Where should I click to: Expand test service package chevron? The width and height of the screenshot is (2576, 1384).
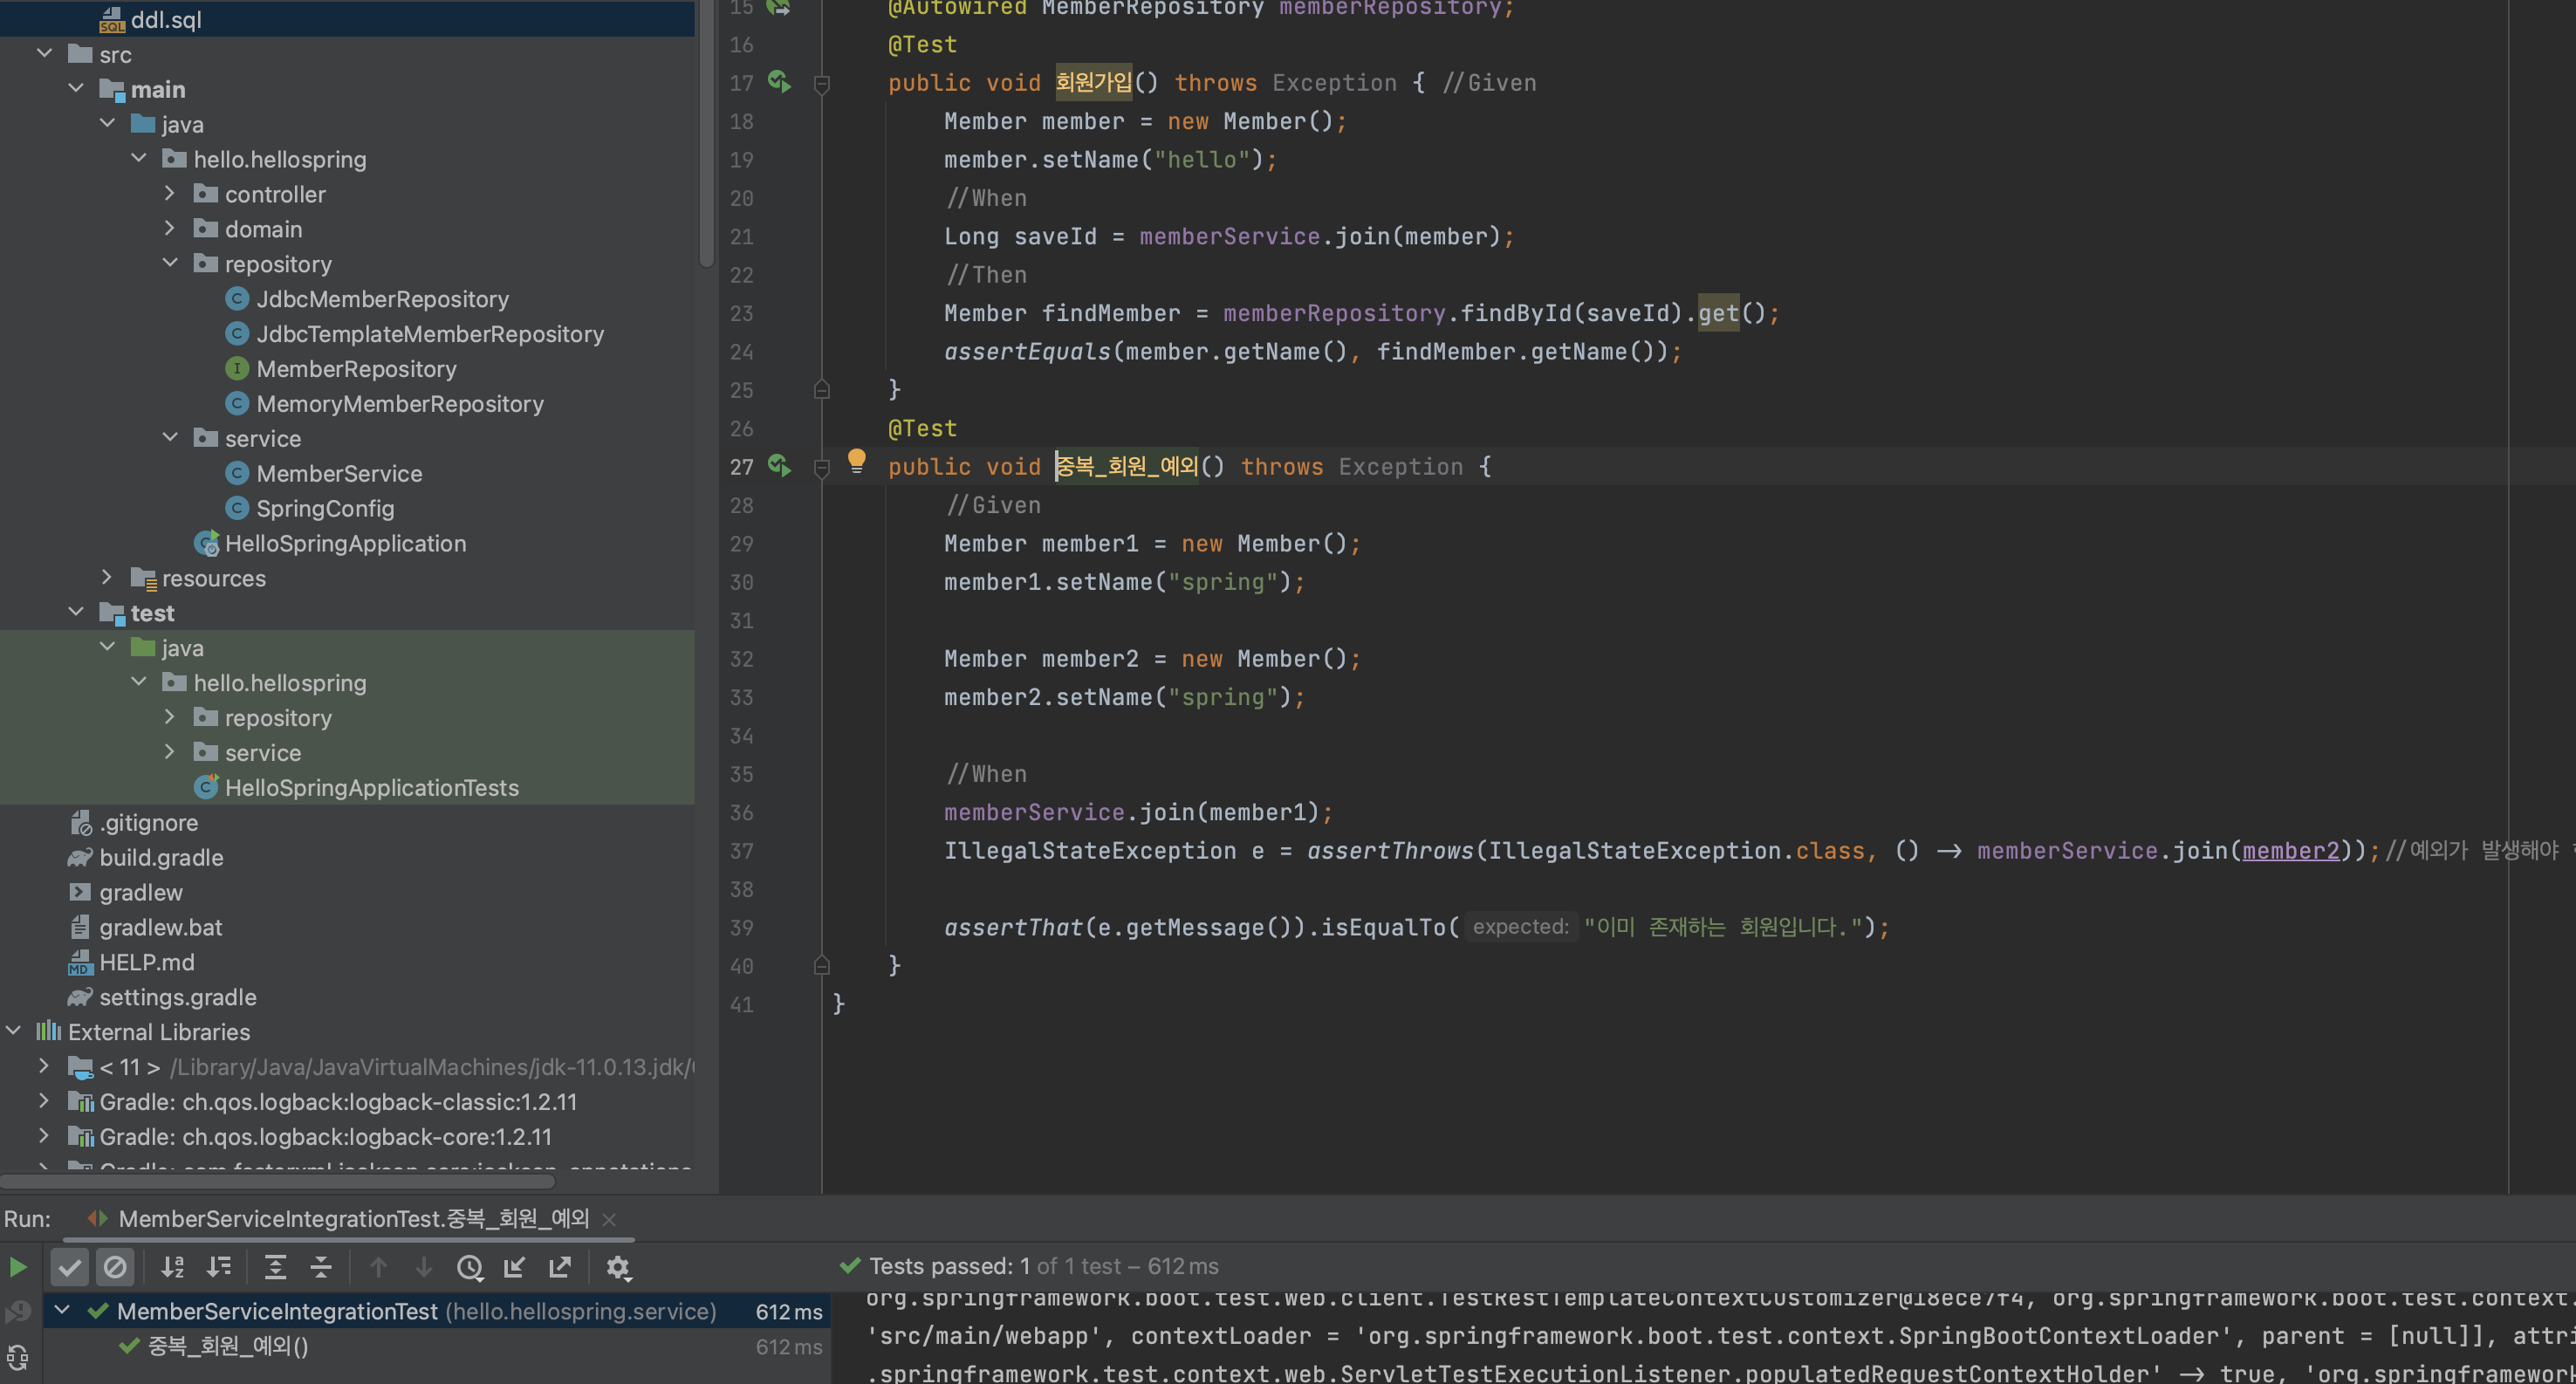(x=170, y=752)
